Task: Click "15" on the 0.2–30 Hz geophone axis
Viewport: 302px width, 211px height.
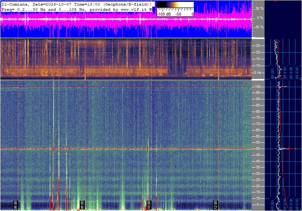Action: [x=258, y=59]
